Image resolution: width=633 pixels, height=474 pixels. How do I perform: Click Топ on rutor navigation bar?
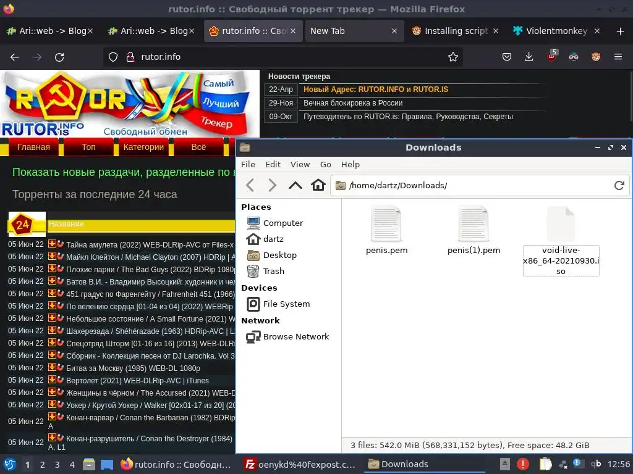tap(88, 147)
